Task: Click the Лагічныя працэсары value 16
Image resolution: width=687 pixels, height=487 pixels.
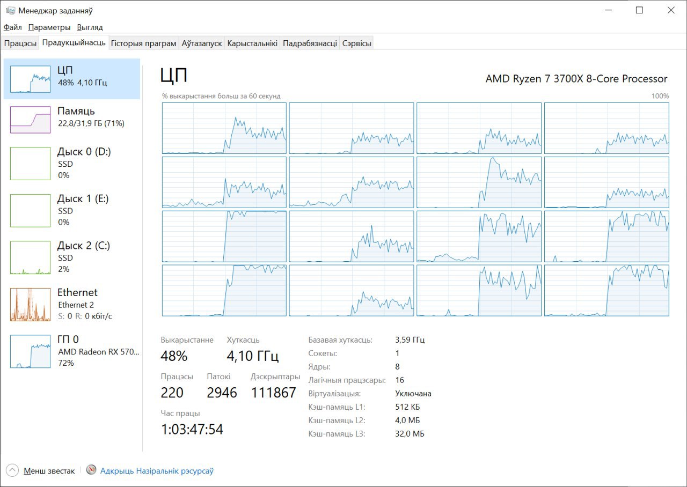Action: (x=399, y=380)
